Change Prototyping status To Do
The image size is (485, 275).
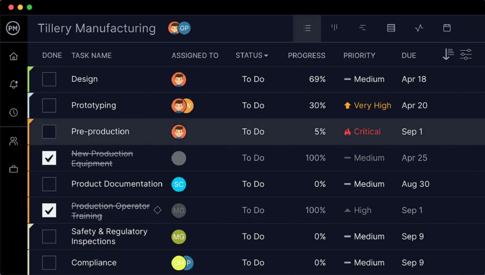[253, 105]
